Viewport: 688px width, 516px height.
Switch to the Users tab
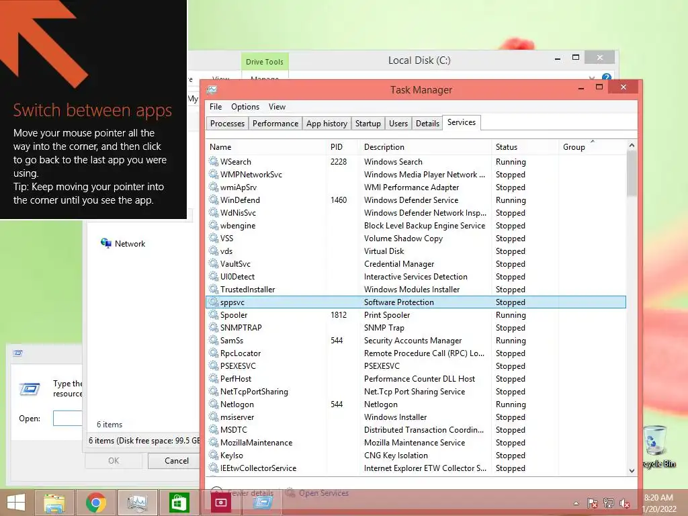pos(398,124)
